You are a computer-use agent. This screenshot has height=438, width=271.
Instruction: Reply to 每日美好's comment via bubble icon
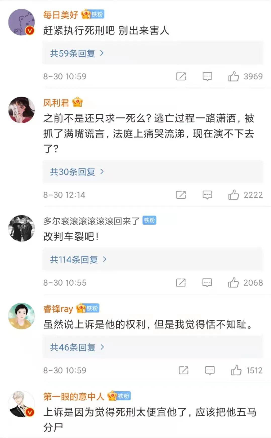[207, 76]
